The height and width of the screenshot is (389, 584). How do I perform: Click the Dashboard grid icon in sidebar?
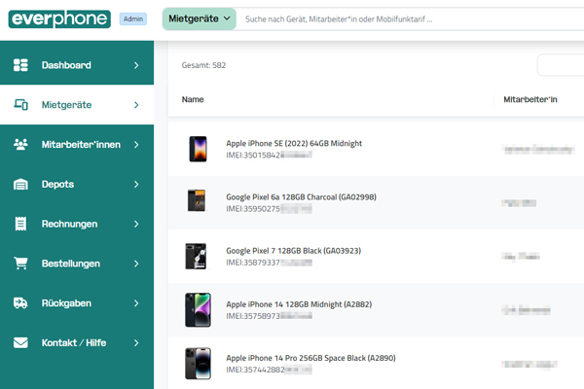click(20, 65)
